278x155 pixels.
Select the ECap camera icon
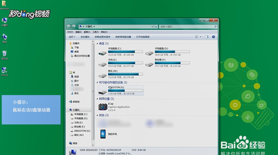click(x=103, y=107)
